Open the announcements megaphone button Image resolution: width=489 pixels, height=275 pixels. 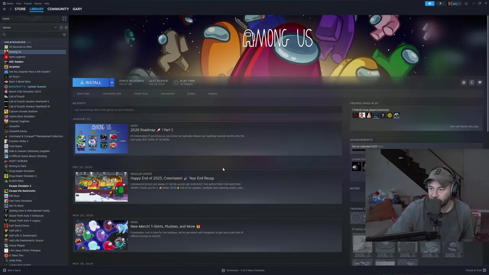point(430,3)
